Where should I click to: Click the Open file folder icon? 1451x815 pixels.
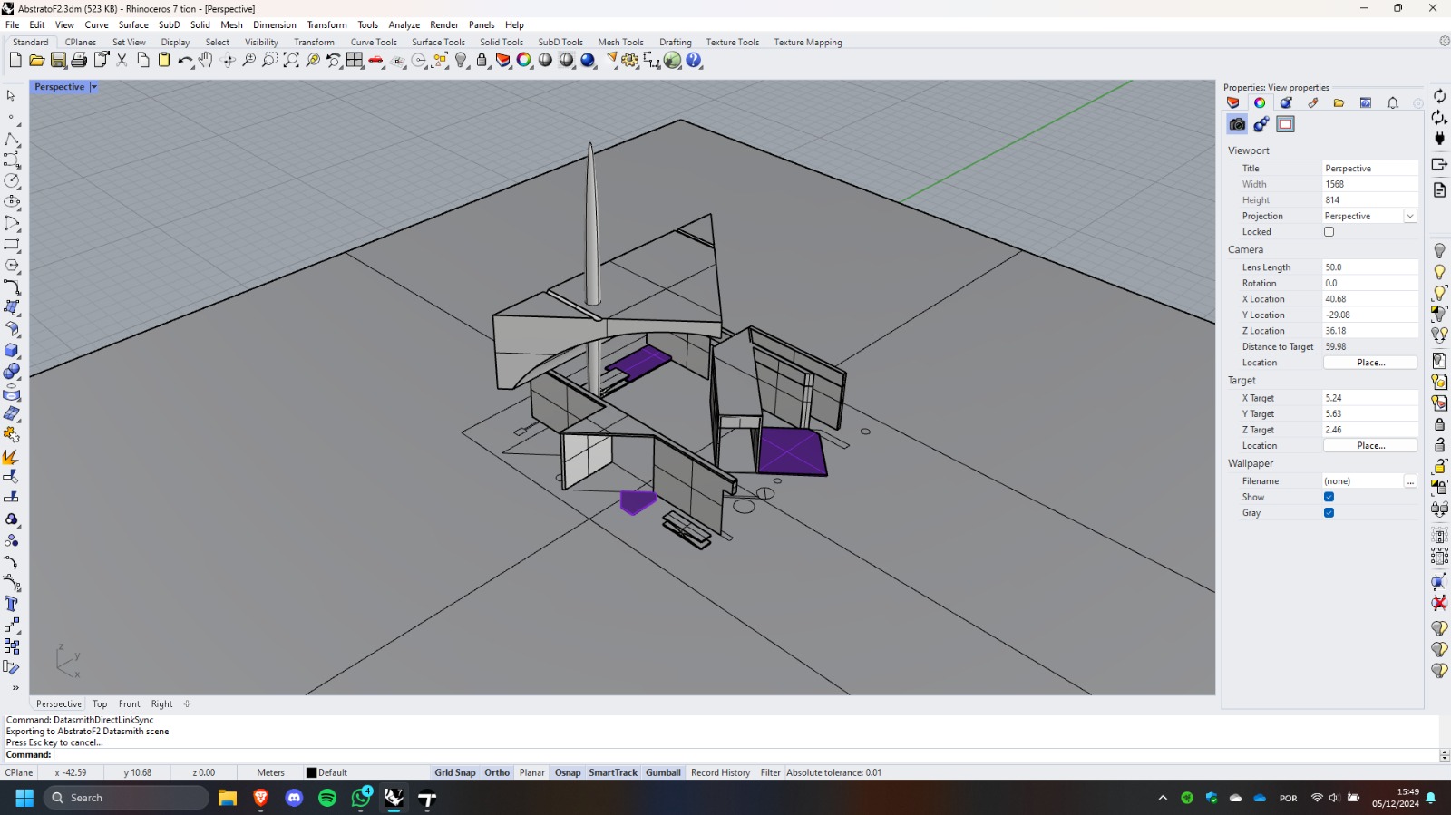pyautogui.click(x=36, y=60)
